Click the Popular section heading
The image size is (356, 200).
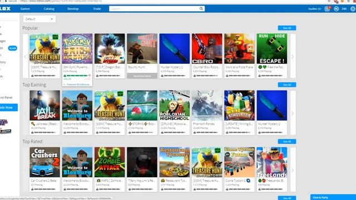pyautogui.click(x=30, y=28)
